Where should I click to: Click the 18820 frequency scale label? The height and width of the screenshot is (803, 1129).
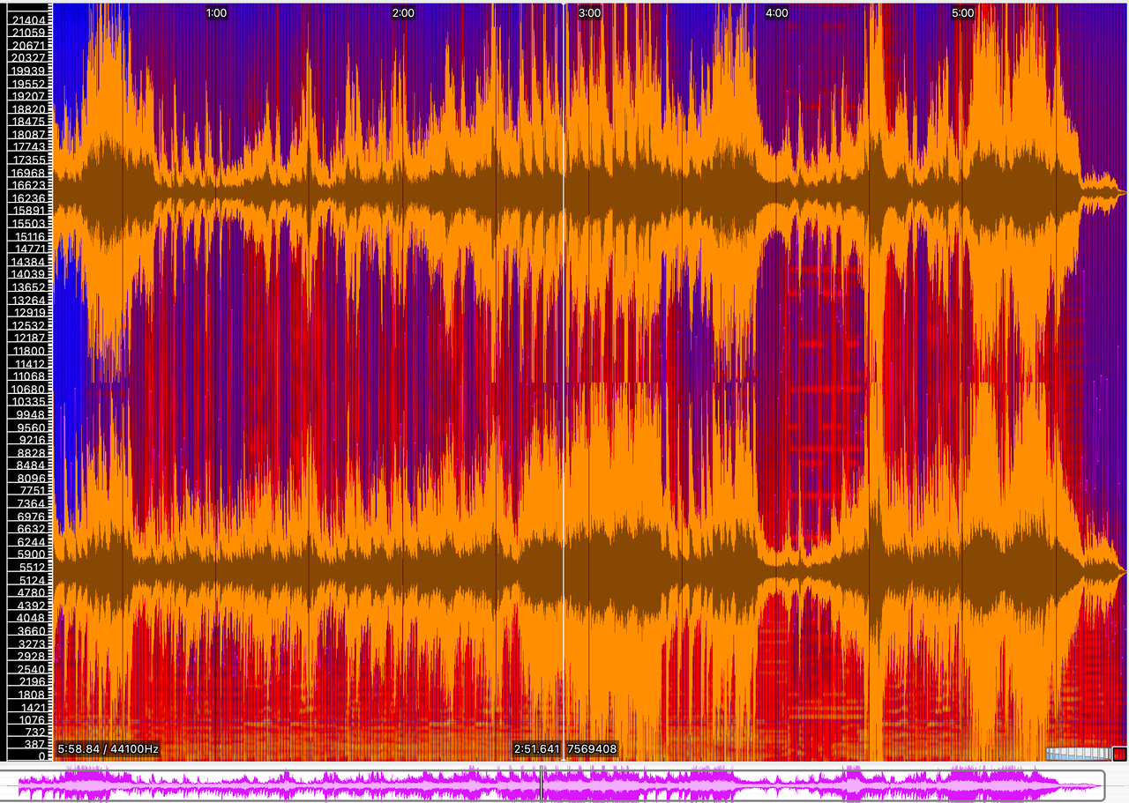point(29,108)
